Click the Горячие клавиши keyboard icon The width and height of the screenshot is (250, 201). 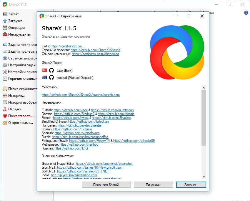tap(5, 79)
